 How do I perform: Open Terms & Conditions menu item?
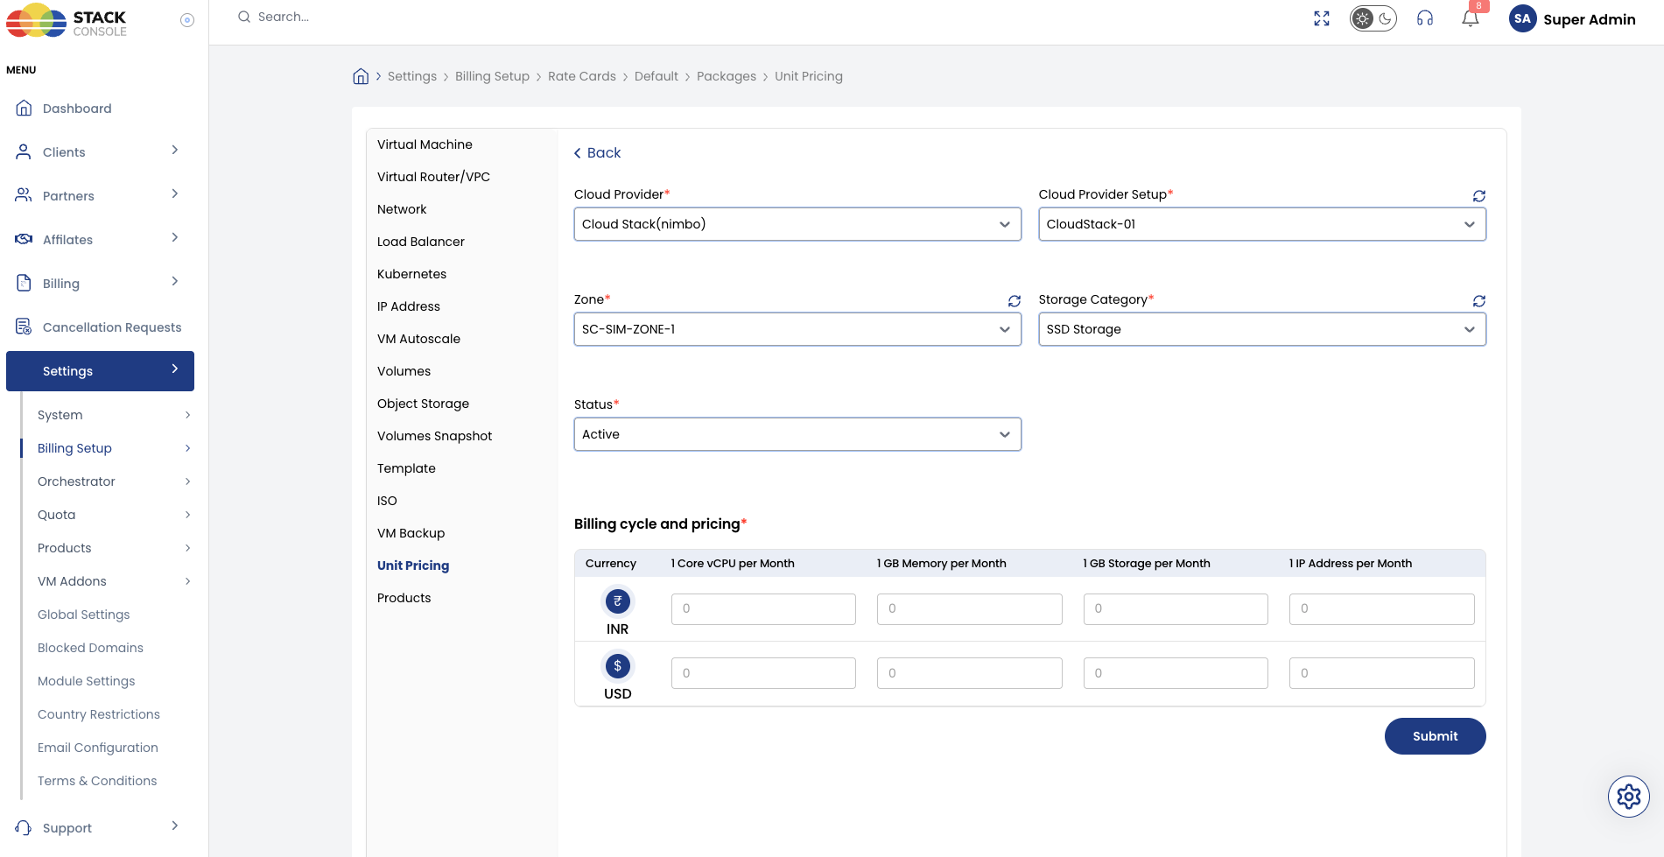click(97, 781)
